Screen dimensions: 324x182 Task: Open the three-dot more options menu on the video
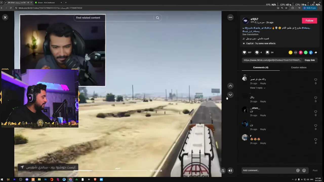click(x=230, y=17)
